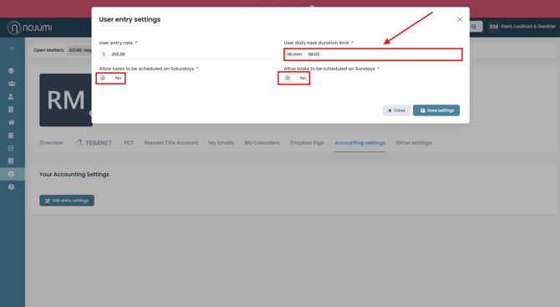This screenshot has width=560, height=307.
Task: Click the large RM profile picture
Action: [x=66, y=100]
